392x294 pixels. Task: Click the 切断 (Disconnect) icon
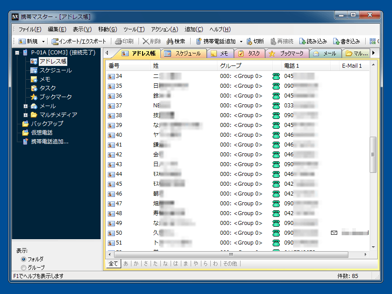pyautogui.click(x=249, y=41)
